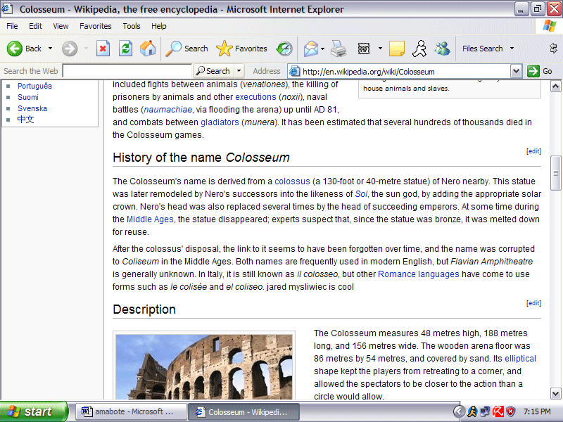Follow the Sol link
Screen dimensions: 563x422
[361, 194]
